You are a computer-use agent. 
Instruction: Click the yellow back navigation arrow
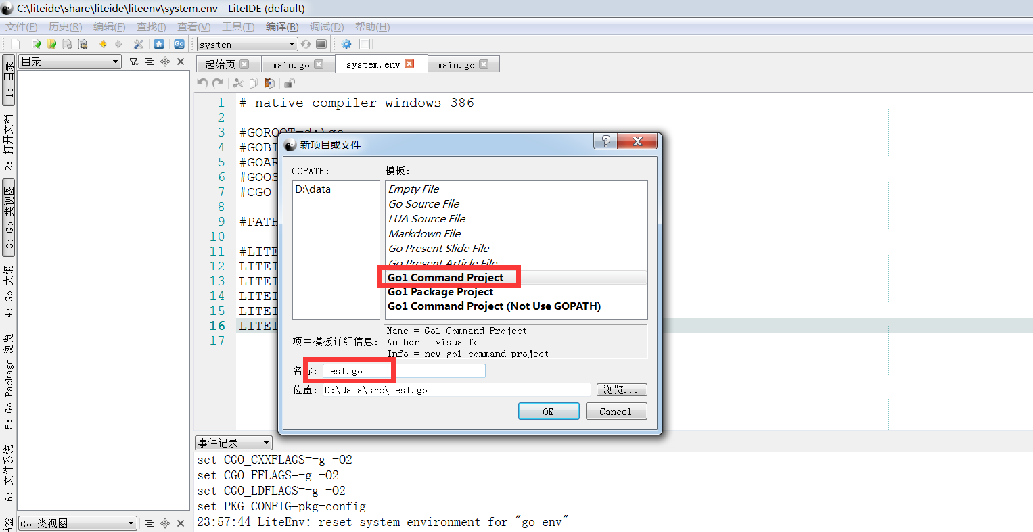point(103,44)
